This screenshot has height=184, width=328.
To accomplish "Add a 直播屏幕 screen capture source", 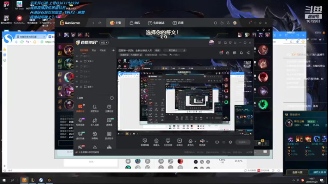I will point(145,142).
